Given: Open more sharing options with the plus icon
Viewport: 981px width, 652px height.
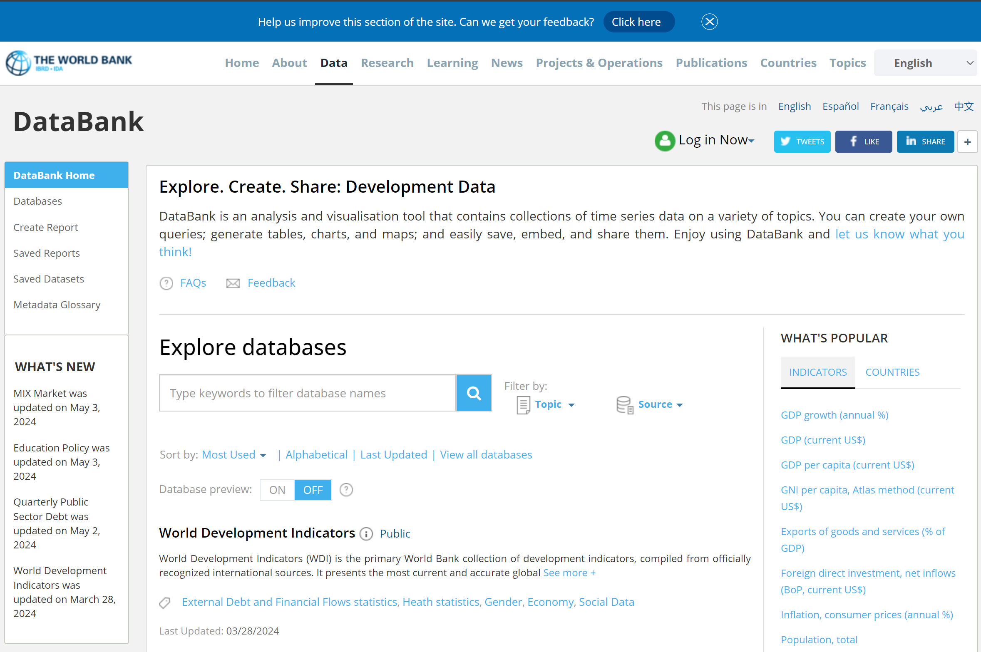Looking at the screenshot, I should (967, 142).
